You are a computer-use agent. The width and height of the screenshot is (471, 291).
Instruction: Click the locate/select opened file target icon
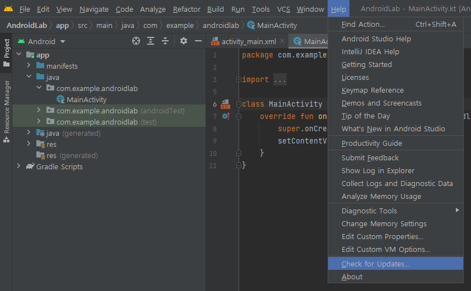(136, 41)
